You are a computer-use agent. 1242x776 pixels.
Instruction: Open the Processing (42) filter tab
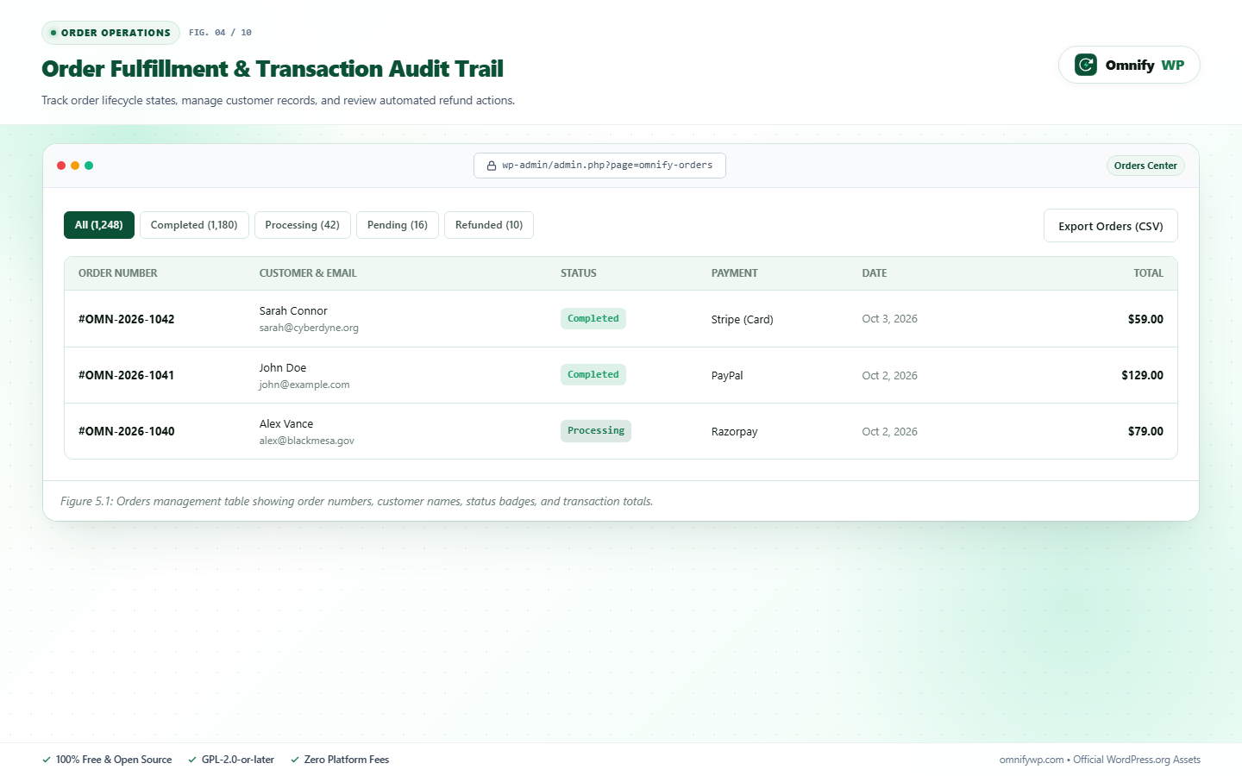pyautogui.click(x=303, y=225)
